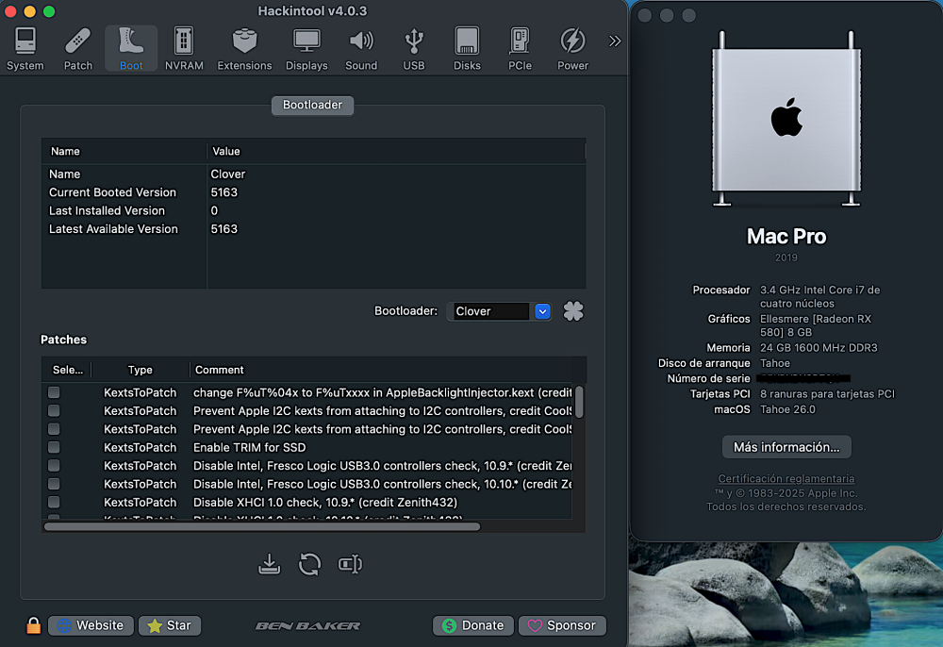
Task: Click the Comment column header
Action: tap(381, 370)
